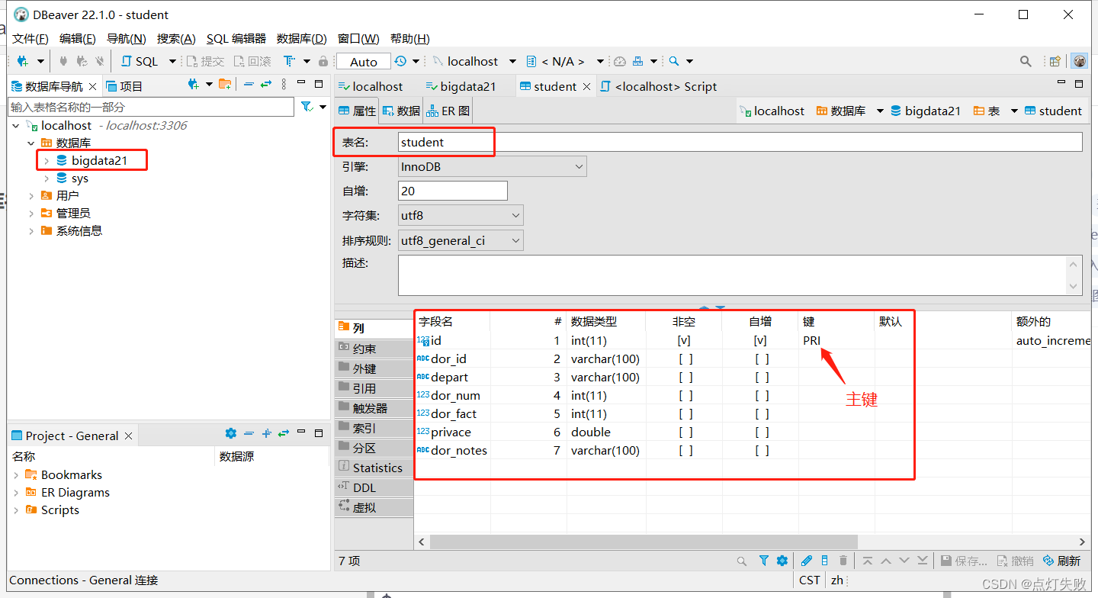1098x598 pixels.
Task: Open the 引擎 InnoDB dropdown
Action: 493,166
